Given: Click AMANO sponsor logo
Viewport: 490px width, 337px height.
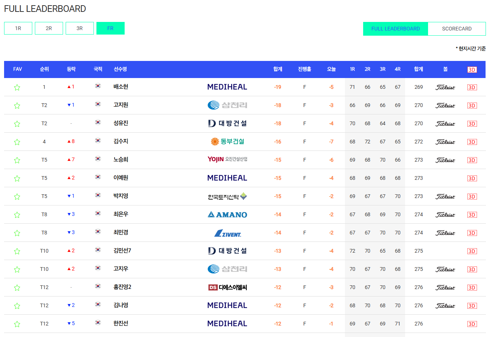Looking at the screenshot, I should (x=227, y=214).
